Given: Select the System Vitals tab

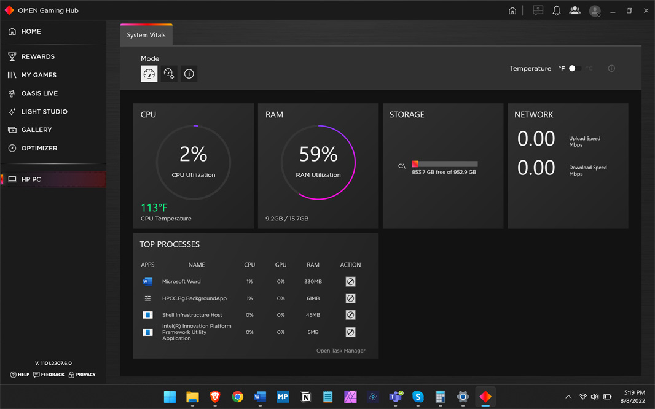Looking at the screenshot, I should click(x=146, y=35).
